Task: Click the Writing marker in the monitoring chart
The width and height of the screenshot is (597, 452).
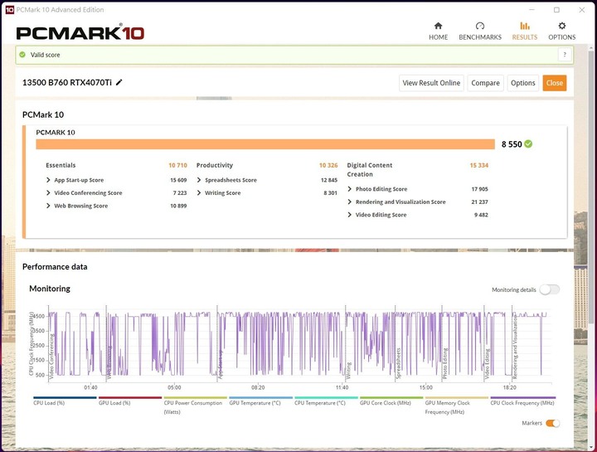Action: [348, 370]
